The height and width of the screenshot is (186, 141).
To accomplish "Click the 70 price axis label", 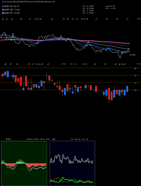I will [x=135, y=90].
